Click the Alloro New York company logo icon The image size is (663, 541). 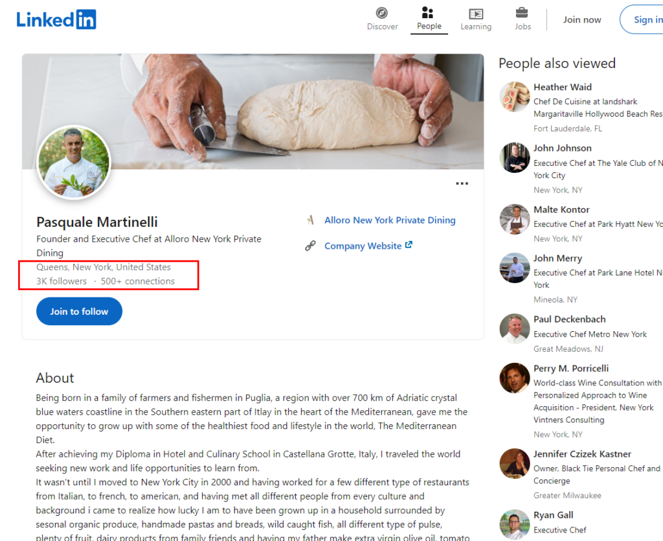[x=311, y=220]
